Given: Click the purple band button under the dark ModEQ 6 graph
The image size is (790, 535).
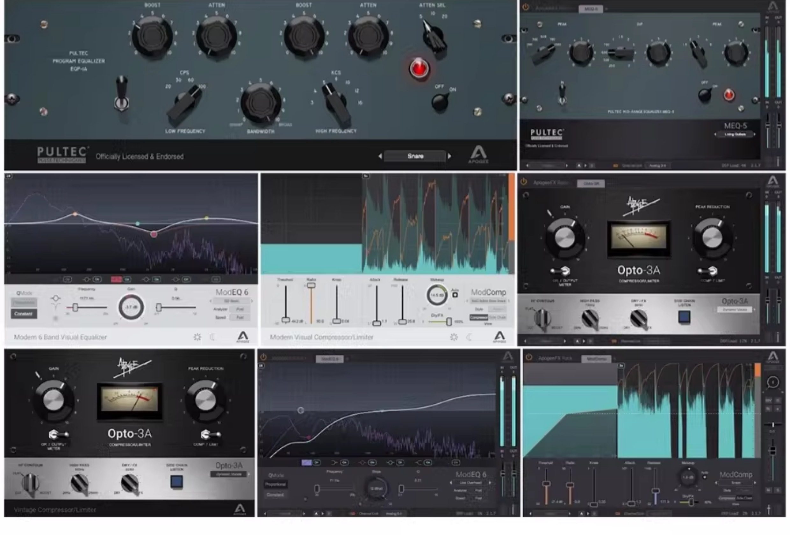Looking at the screenshot, I should pos(307,462).
